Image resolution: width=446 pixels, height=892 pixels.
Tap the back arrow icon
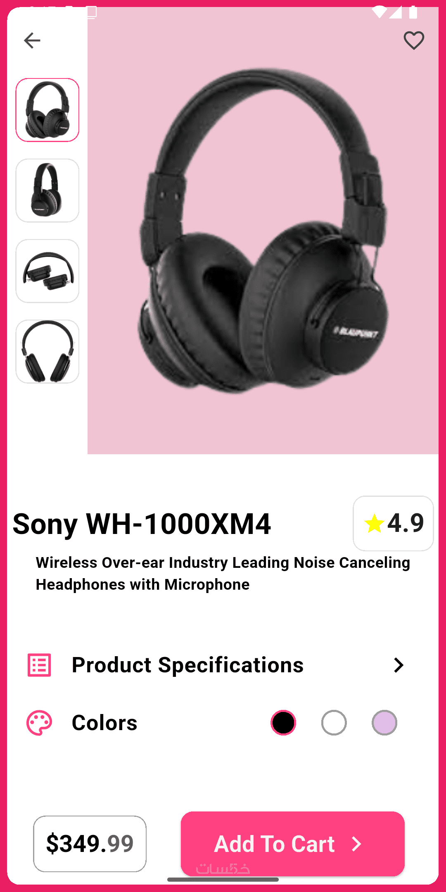(32, 40)
